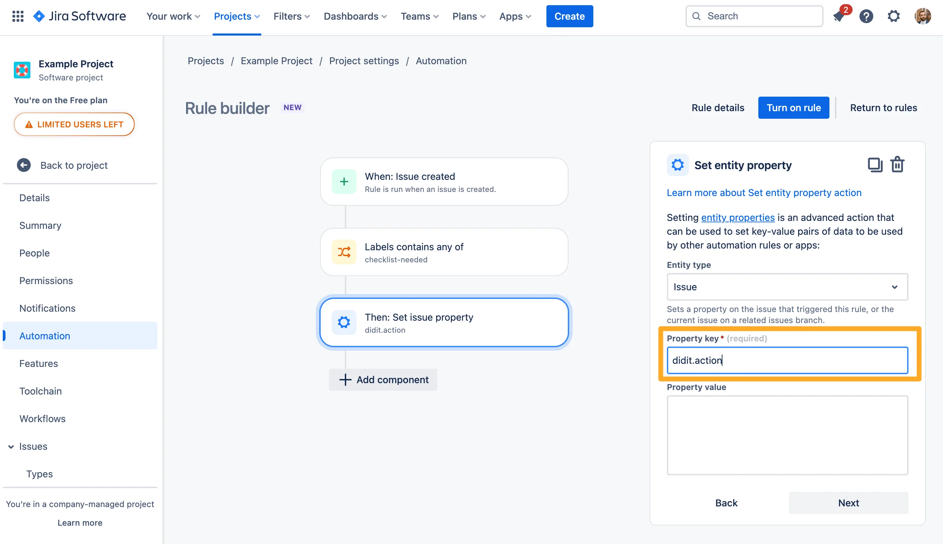Click the notifications bell icon

point(839,16)
